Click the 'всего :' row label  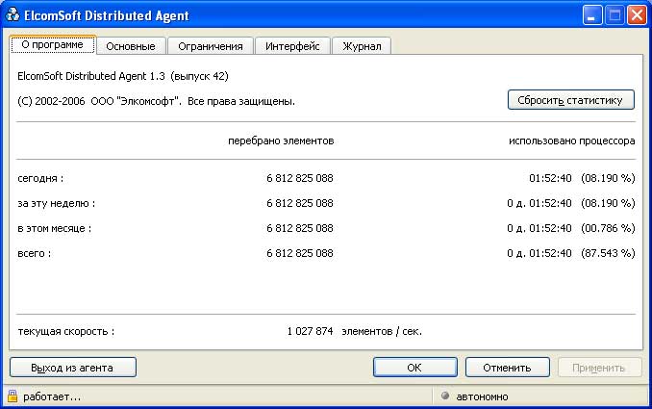pos(34,253)
